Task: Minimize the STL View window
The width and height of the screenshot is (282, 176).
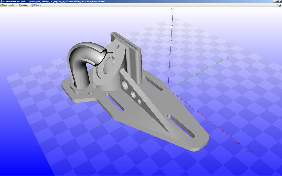Action: [274, 1]
